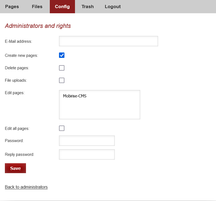Go to the Trash tab
The image size is (216, 201).
click(87, 6)
